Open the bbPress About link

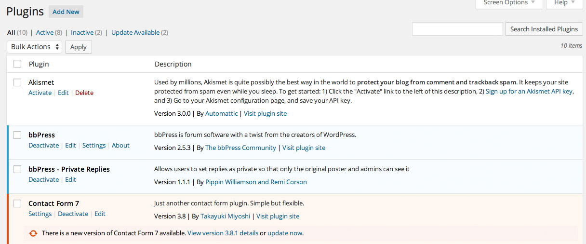120,145
